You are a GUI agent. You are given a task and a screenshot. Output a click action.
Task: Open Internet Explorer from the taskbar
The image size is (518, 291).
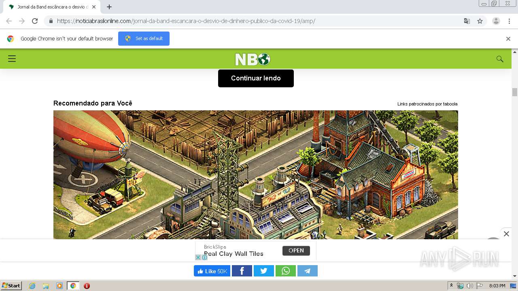[32, 286]
